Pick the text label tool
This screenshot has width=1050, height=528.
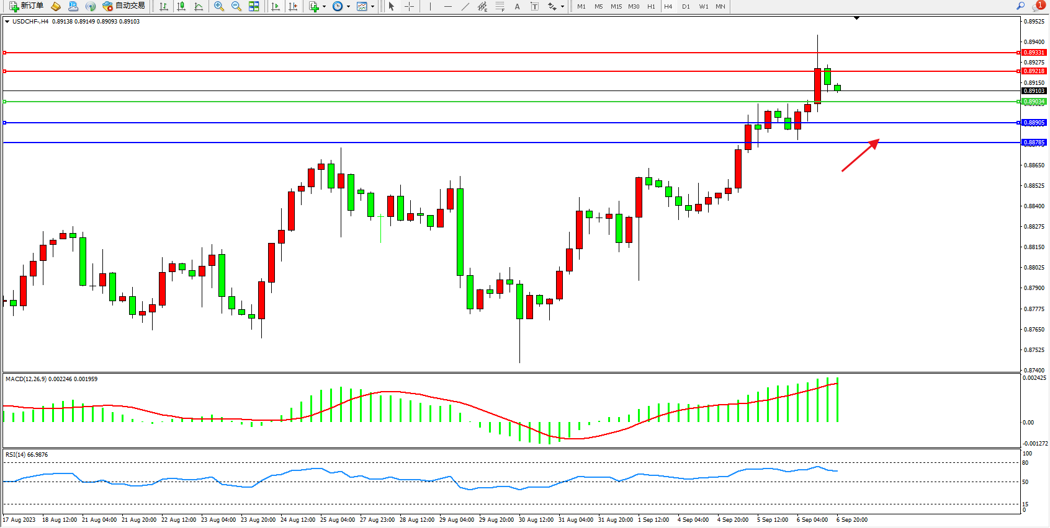click(535, 6)
